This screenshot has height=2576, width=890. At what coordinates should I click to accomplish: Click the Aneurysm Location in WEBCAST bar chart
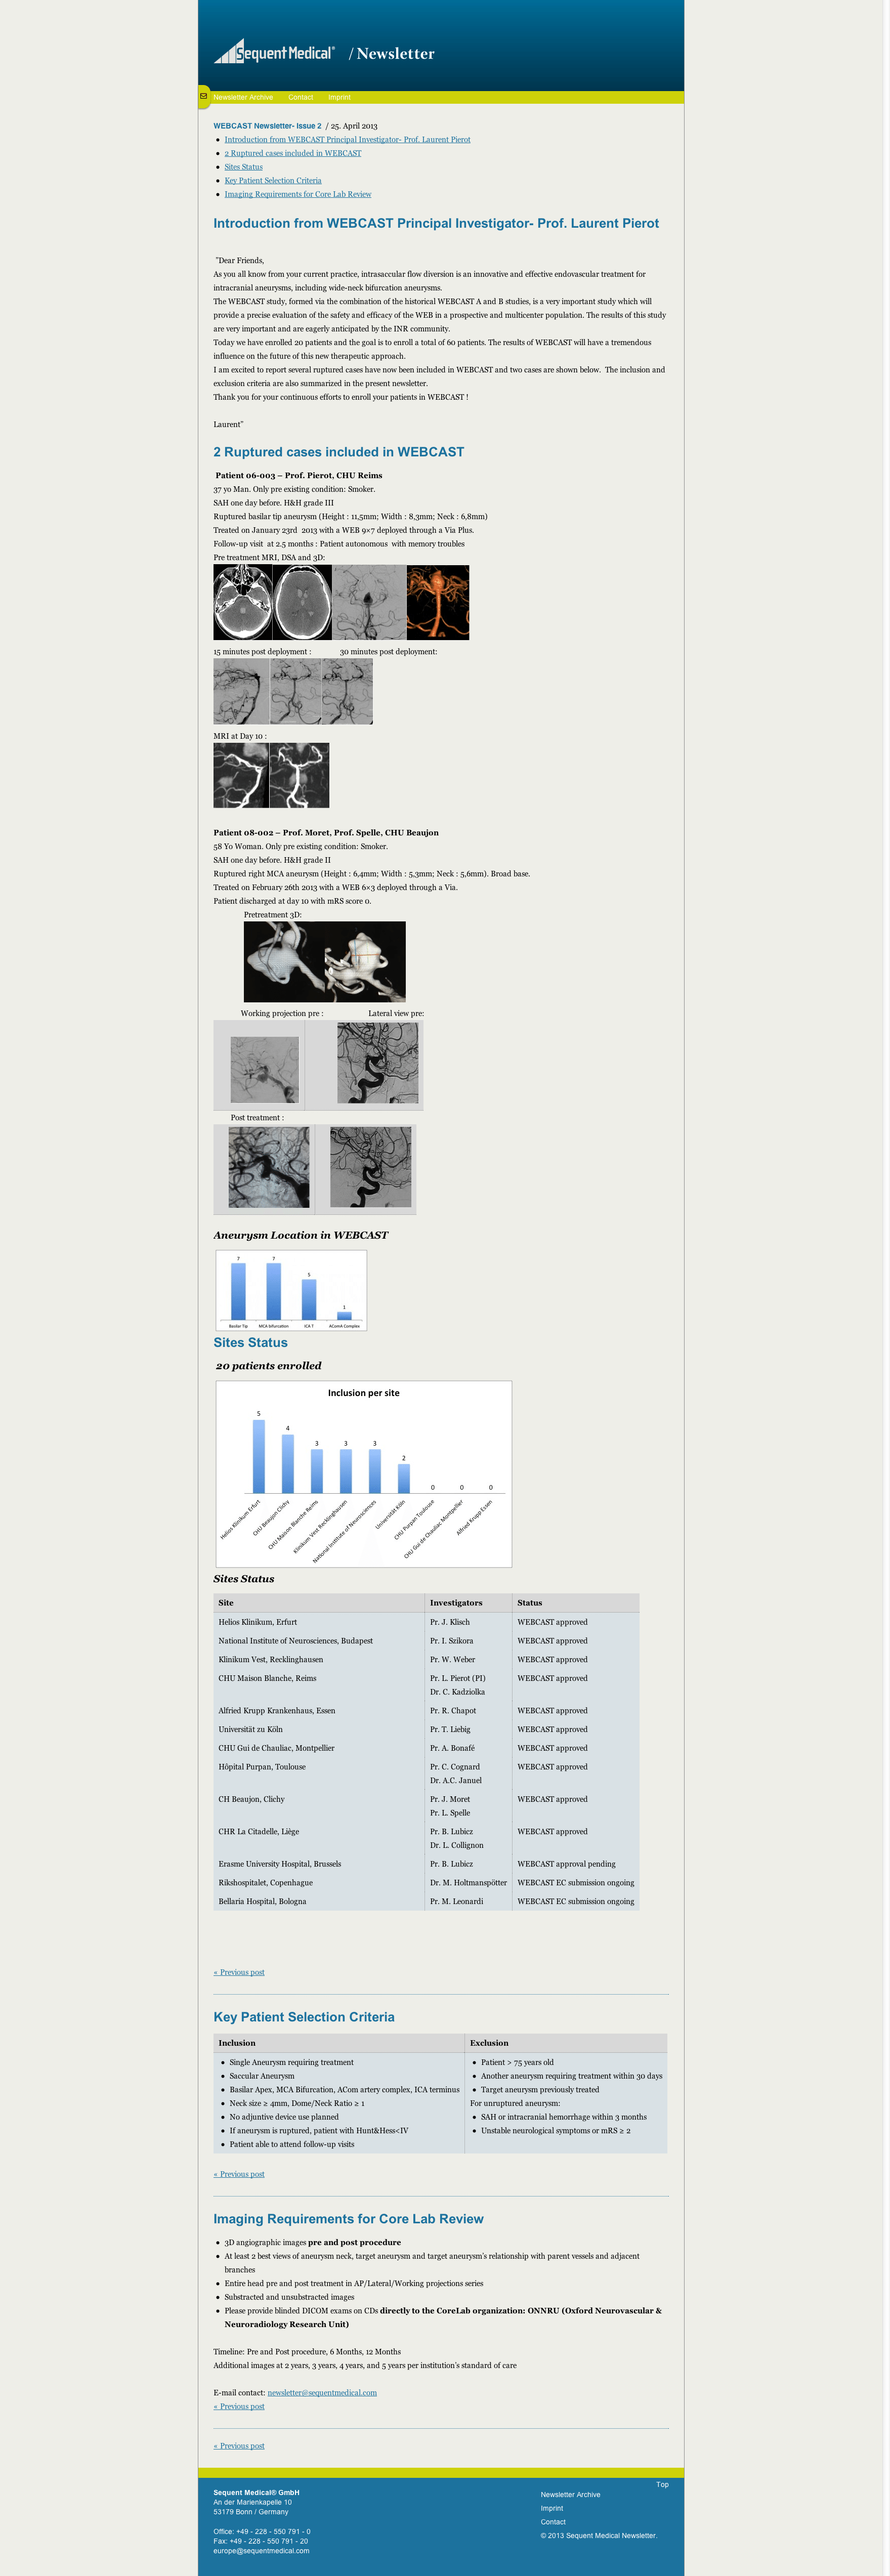click(x=291, y=1290)
